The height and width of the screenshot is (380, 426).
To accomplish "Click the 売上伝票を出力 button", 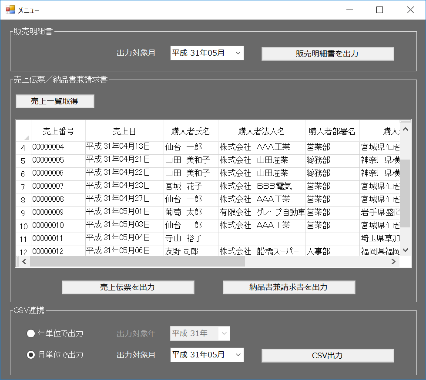I will (128, 287).
